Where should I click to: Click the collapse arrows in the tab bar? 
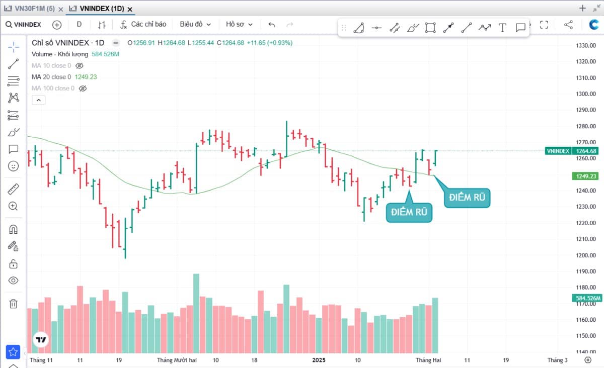(596, 8)
